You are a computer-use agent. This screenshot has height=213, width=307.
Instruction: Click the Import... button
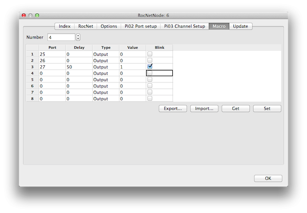coord(204,108)
